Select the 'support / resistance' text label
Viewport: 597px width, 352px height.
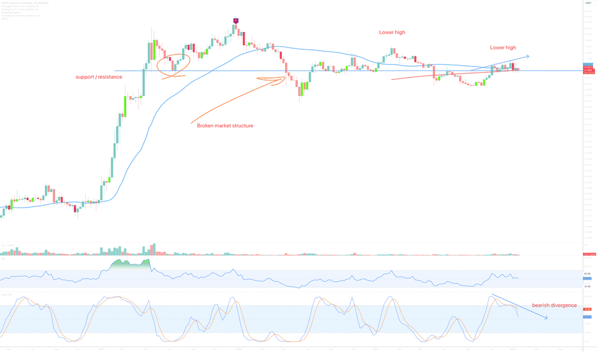99,77
